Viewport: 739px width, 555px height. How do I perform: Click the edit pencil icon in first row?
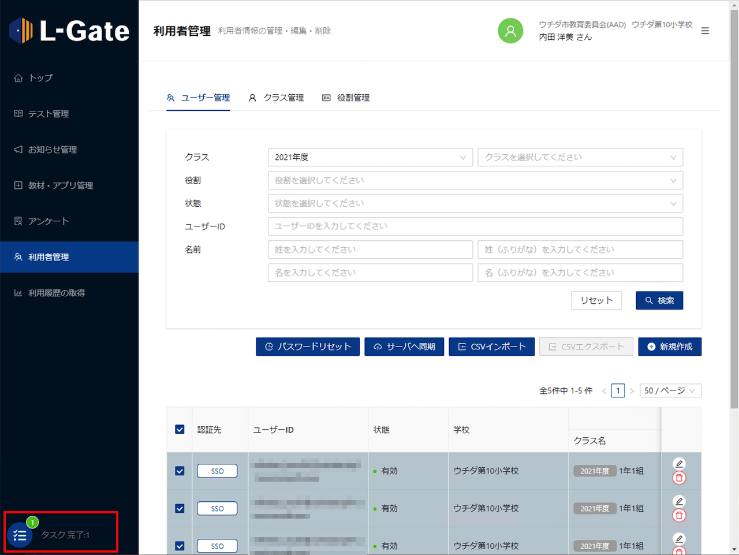coord(679,464)
